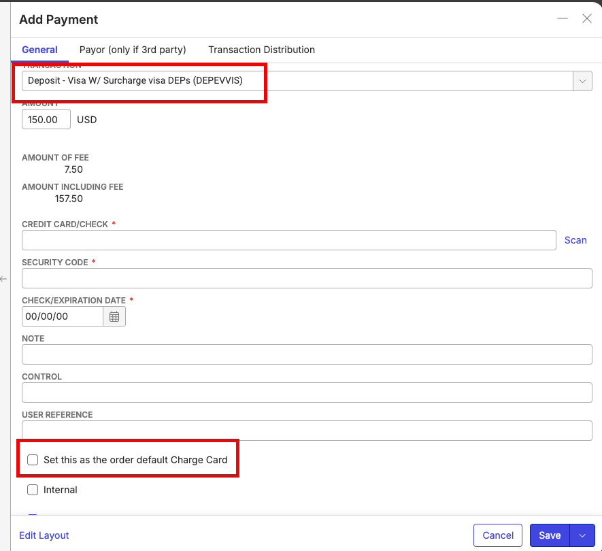The width and height of the screenshot is (602, 551).
Task: Open the expiration date calendar picker
Action: tap(114, 316)
